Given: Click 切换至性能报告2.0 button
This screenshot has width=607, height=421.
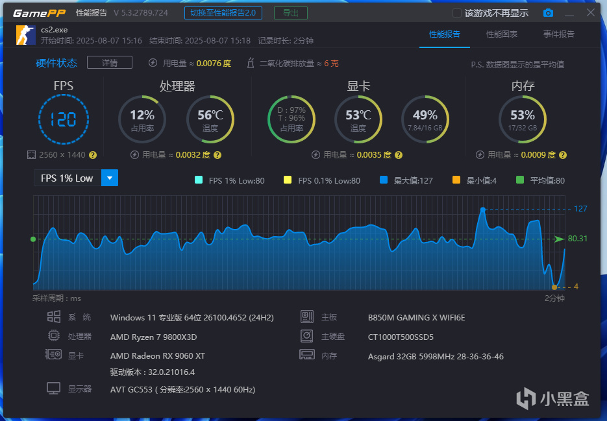Looking at the screenshot, I should click(223, 13).
